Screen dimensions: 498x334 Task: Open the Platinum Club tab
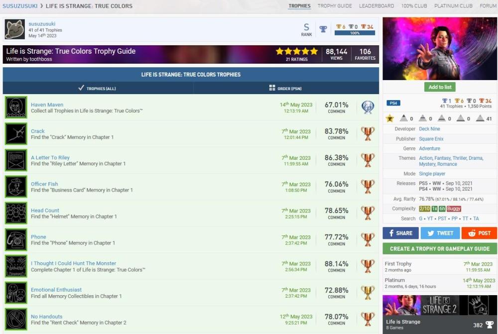click(453, 6)
